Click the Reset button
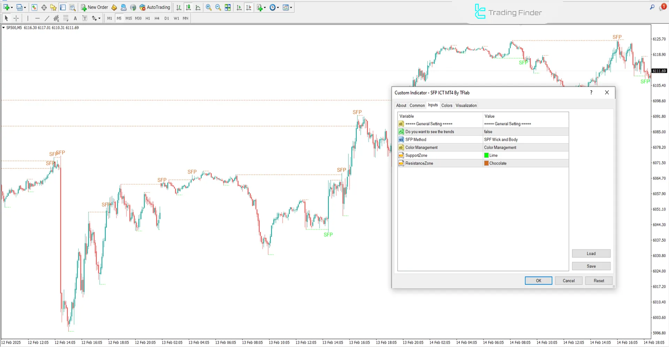669x347 pixels. click(599, 281)
